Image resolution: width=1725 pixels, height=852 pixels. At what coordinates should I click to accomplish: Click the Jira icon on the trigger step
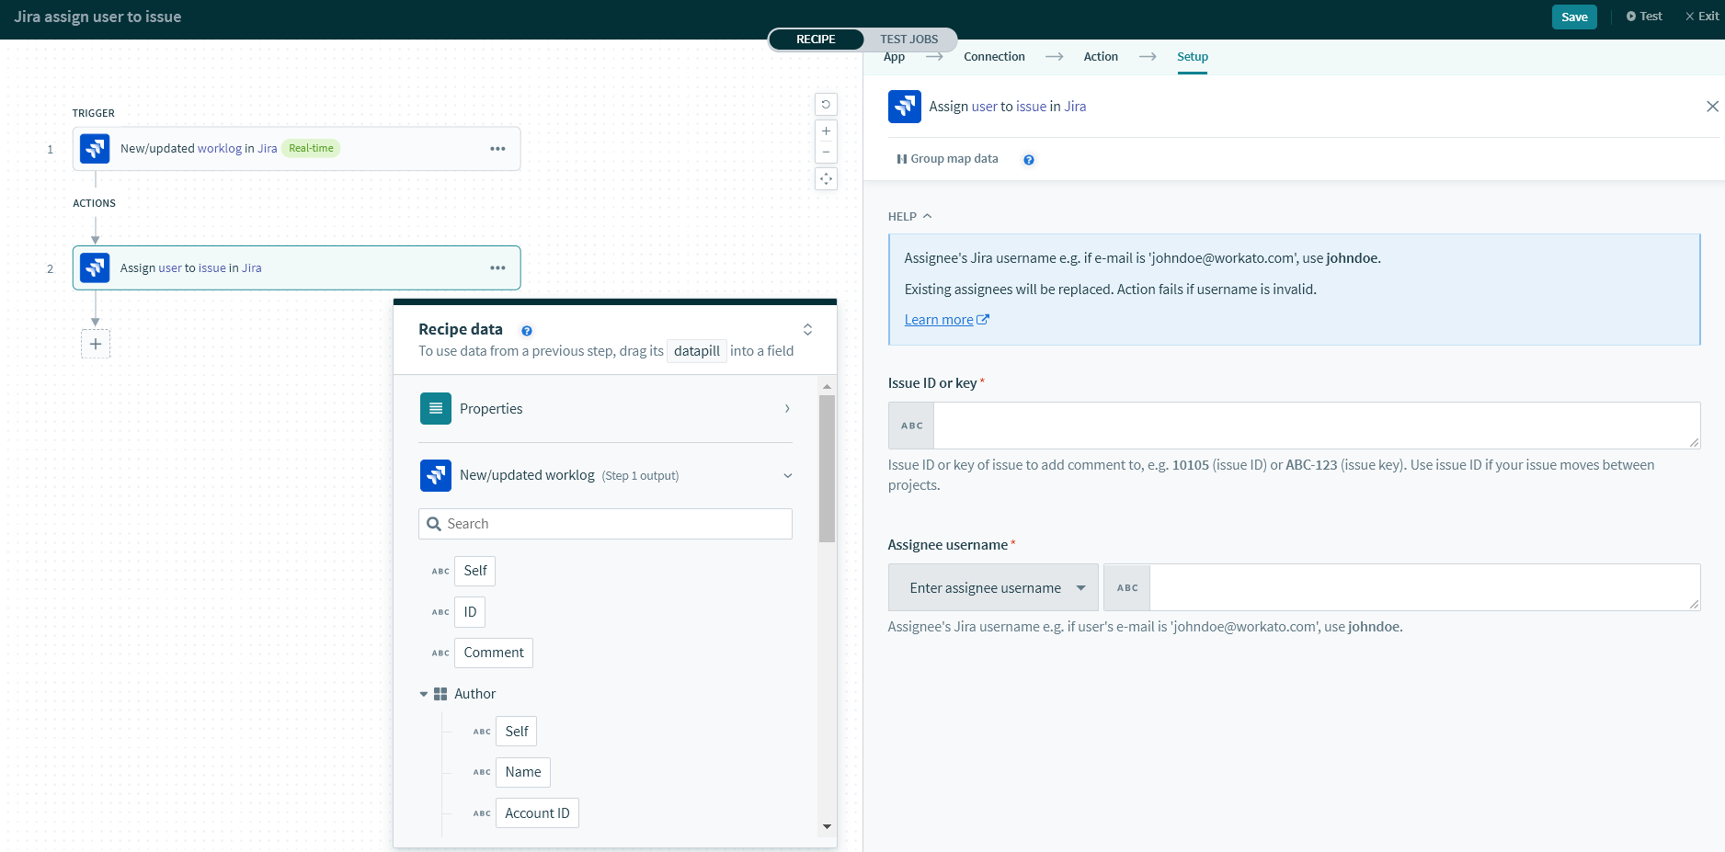pos(95,148)
